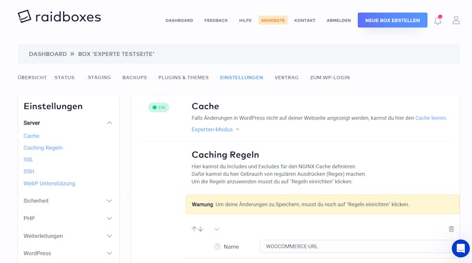Screen dimensions: 472x263
Task: Open the Plugins & Themes tab
Action: point(183,78)
